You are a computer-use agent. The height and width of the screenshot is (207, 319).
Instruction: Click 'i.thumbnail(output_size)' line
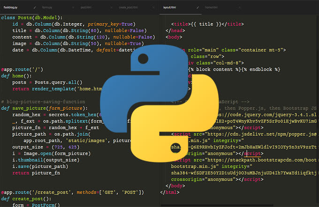click(46, 160)
